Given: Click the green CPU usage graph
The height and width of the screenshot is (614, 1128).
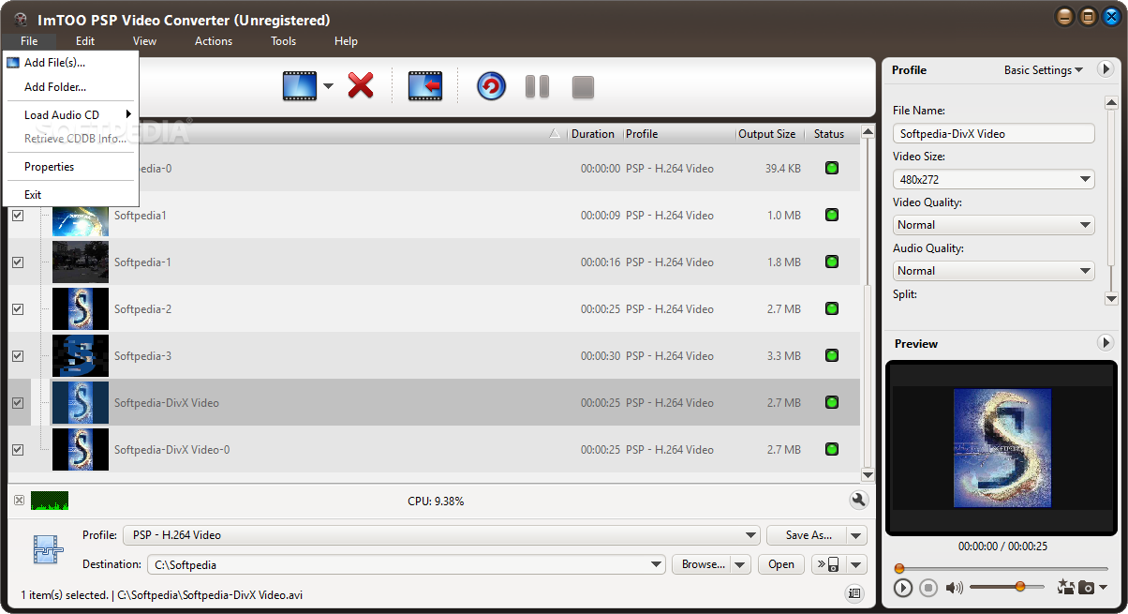Looking at the screenshot, I should [x=50, y=501].
